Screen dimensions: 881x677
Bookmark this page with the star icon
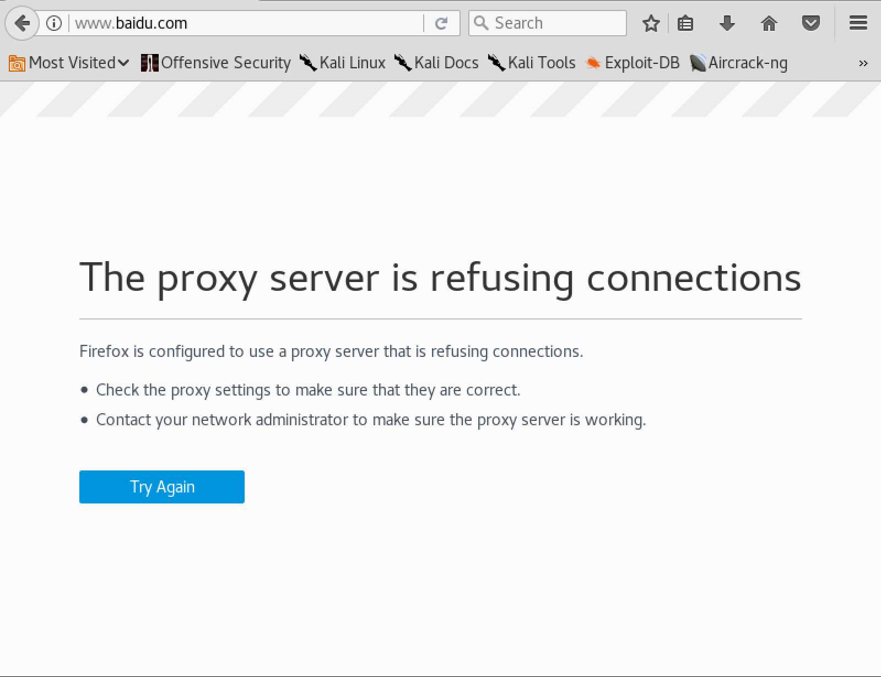click(651, 23)
